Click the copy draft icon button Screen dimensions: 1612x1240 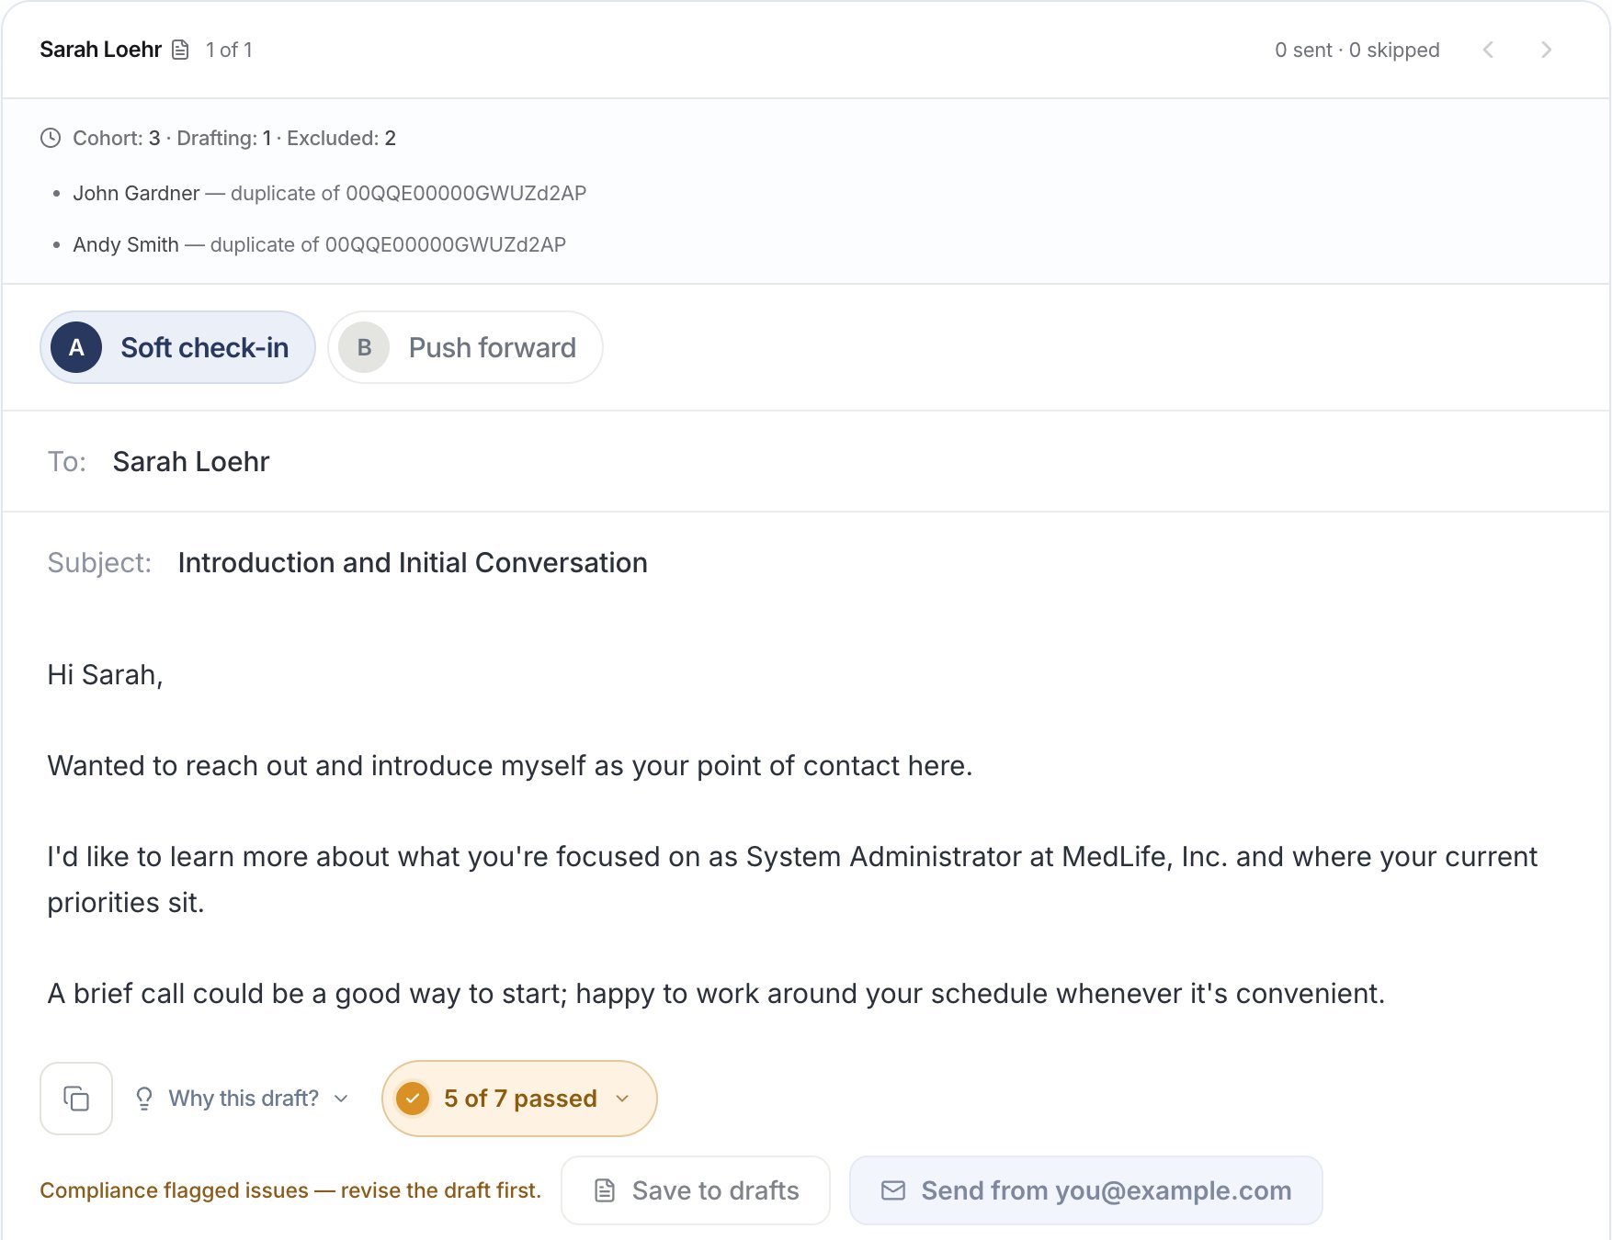tap(76, 1099)
